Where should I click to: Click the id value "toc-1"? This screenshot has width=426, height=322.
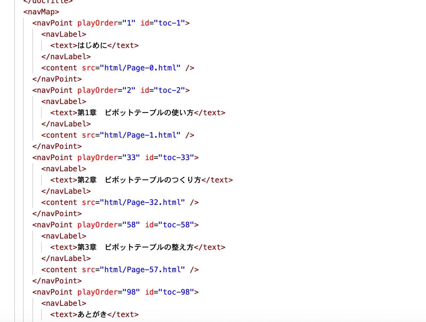(169, 23)
